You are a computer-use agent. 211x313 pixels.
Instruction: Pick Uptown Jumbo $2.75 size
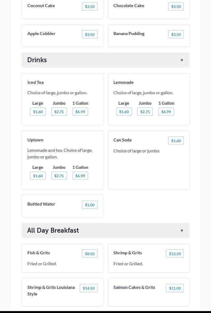59,176
